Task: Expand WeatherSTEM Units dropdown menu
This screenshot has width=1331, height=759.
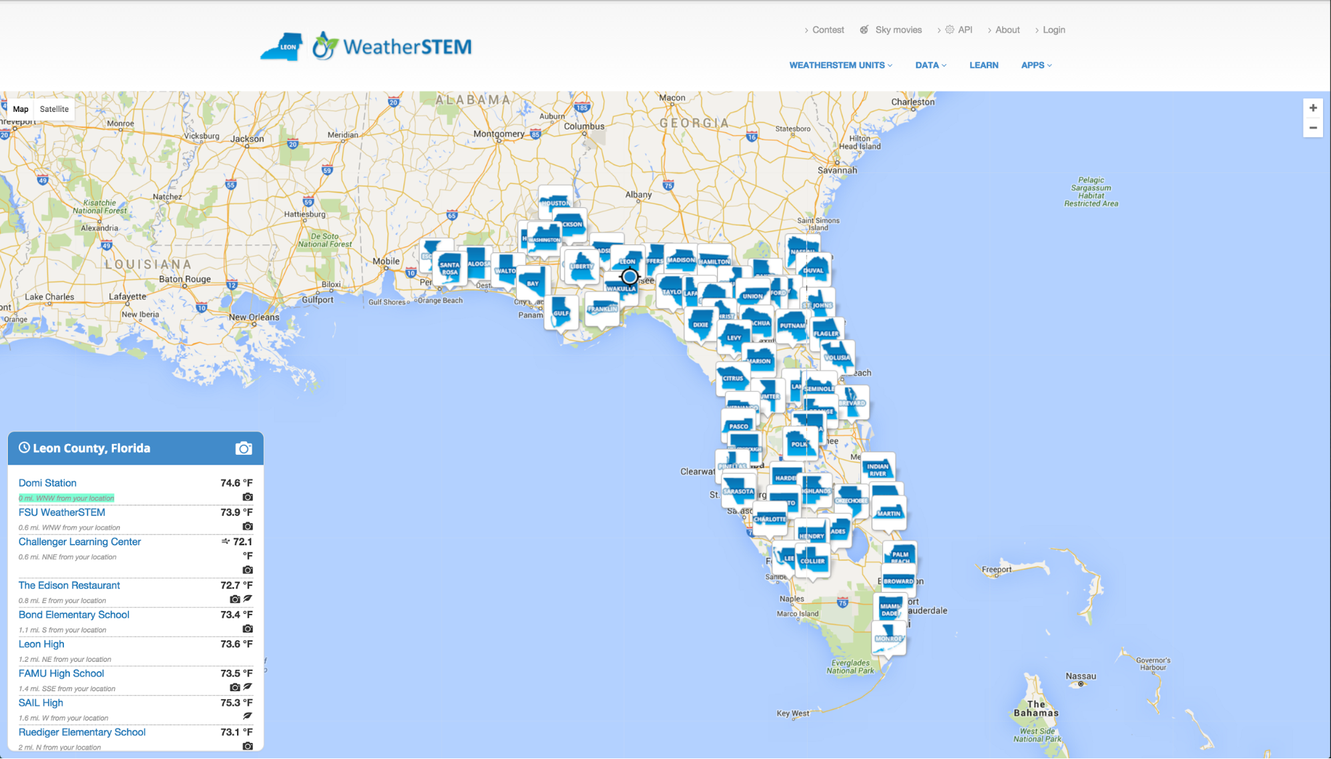Action: [840, 65]
